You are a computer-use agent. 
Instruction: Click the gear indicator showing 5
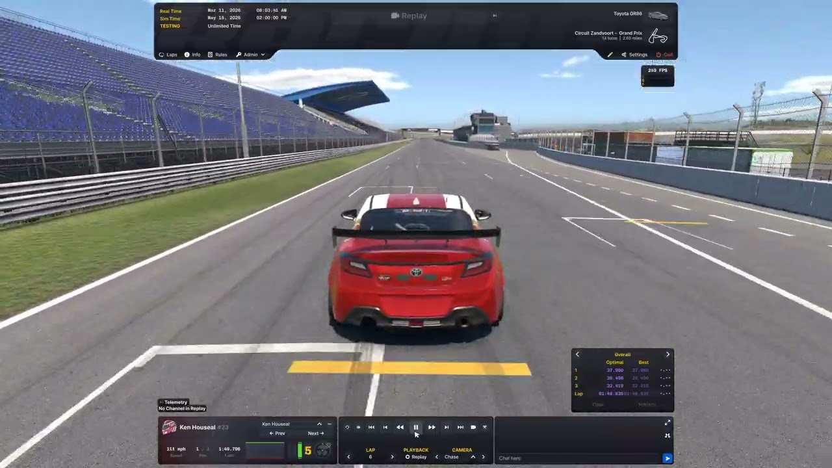point(308,450)
